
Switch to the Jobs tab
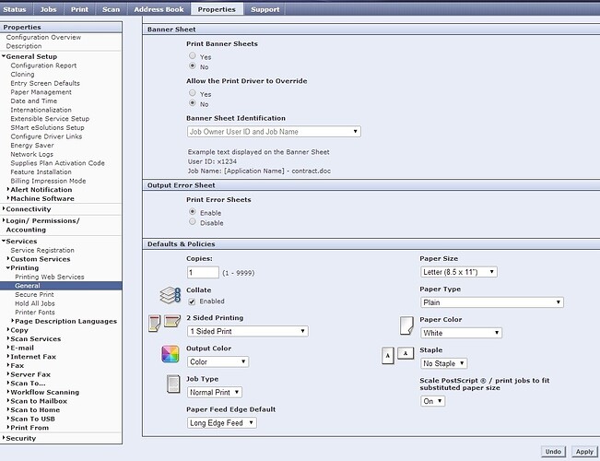click(48, 9)
